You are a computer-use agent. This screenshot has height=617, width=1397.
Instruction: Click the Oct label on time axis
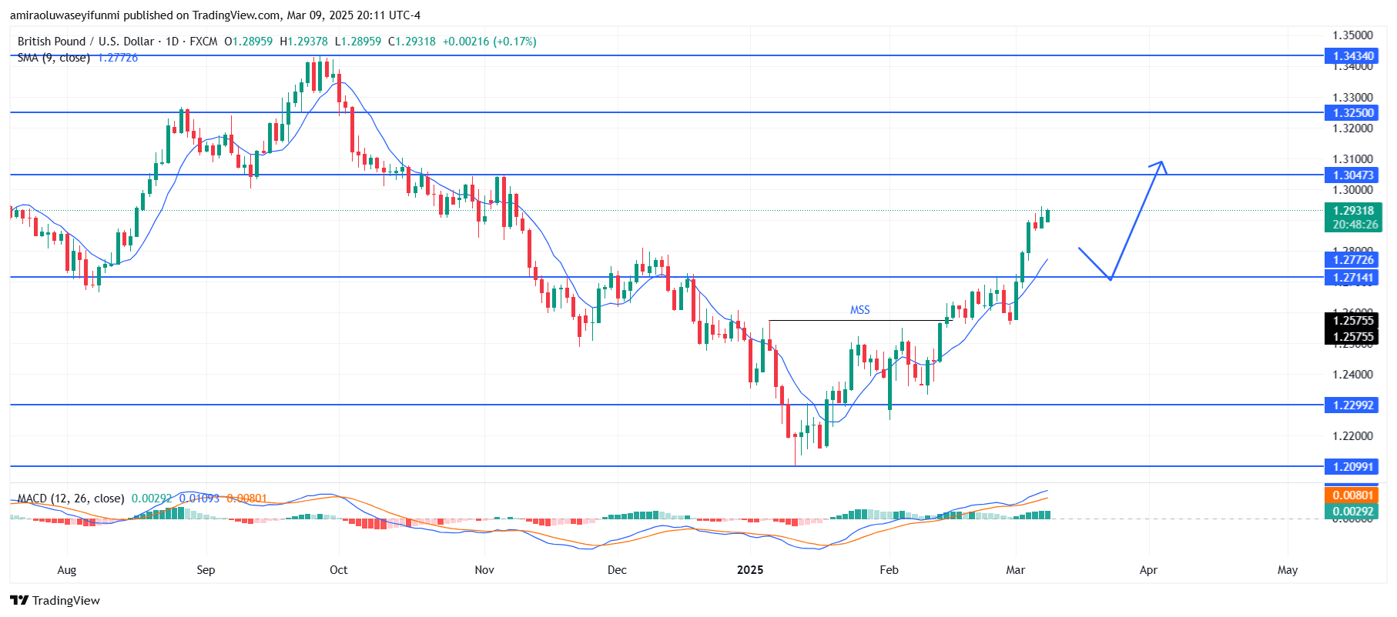click(338, 570)
